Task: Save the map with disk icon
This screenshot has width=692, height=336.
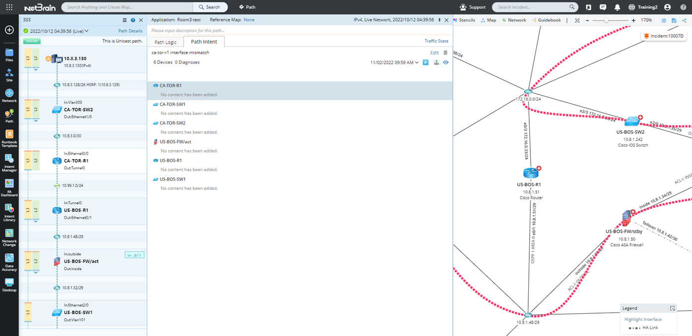Action: pos(674,20)
